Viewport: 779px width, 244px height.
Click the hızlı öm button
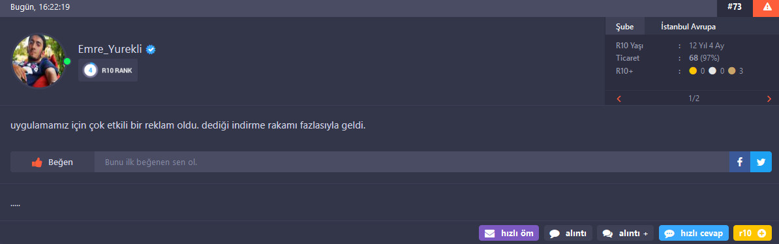click(x=509, y=233)
